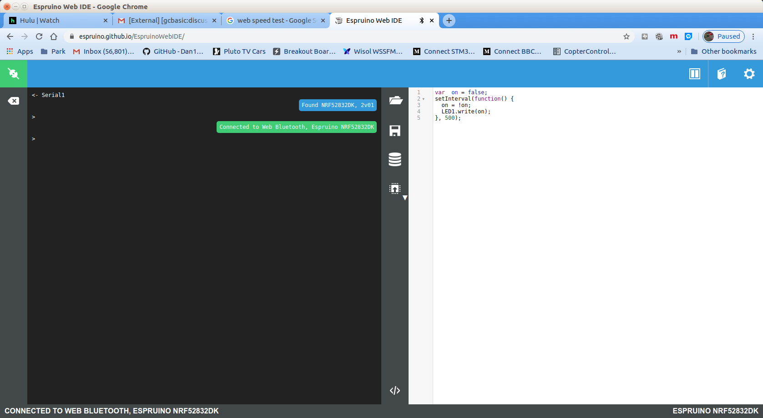The width and height of the screenshot is (763, 418).
Task: Click the globe extension icon in toolbar
Action: pos(659,36)
